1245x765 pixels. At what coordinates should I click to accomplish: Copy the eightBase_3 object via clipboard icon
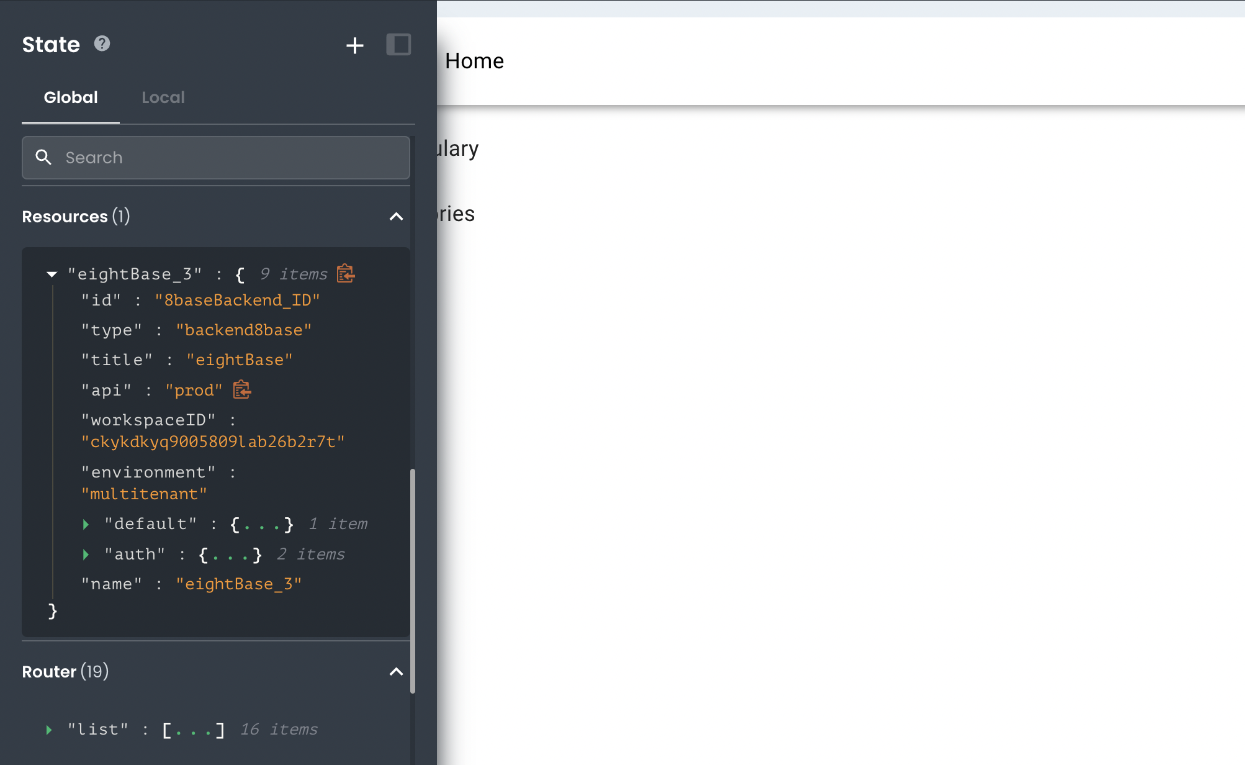346,273
